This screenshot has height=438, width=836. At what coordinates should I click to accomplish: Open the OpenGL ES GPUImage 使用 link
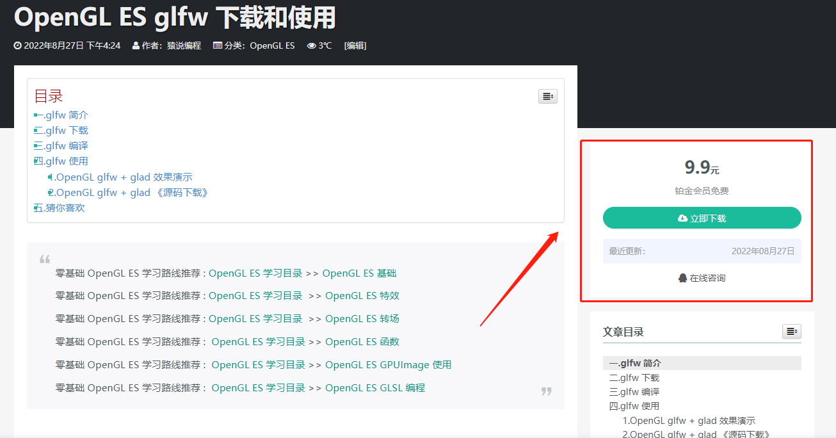[x=388, y=365]
